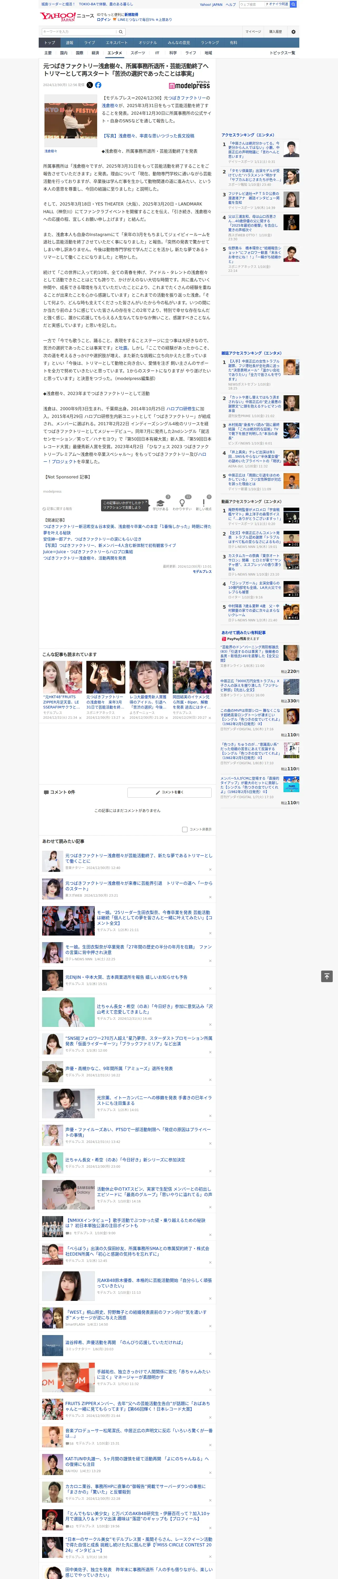Open the 【写真】浅倉樹々 長文投稿 link
Image resolution: width=338 pixels, height=1579 pixels.
148,136
